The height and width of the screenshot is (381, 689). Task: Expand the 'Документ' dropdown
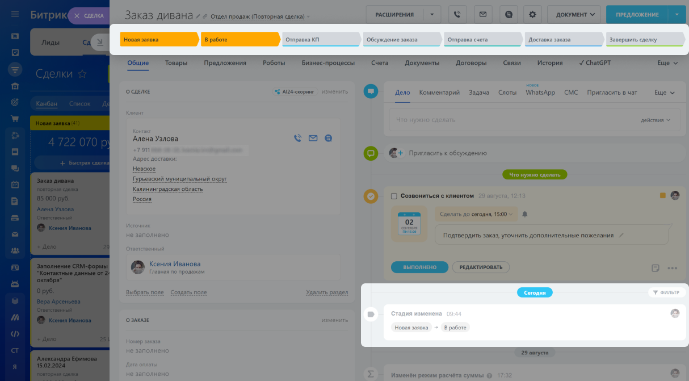(575, 14)
